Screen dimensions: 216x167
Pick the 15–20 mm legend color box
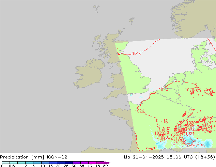(x=53, y=163)
